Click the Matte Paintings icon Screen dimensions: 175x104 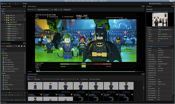[3, 84]
